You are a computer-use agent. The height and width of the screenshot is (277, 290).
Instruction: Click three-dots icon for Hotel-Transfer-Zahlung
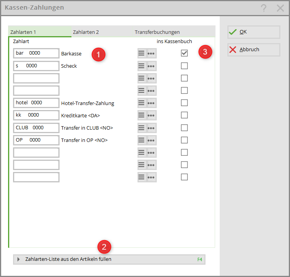point(151,103)
